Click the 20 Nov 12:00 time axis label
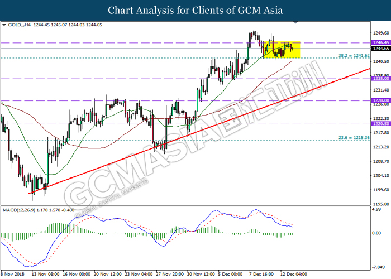The image size is (391, 279). point(108,274)
